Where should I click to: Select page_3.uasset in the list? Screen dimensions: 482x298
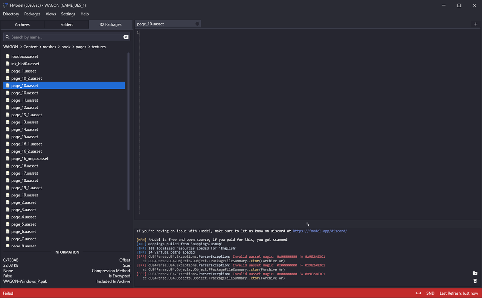click(x=64, y=210)
